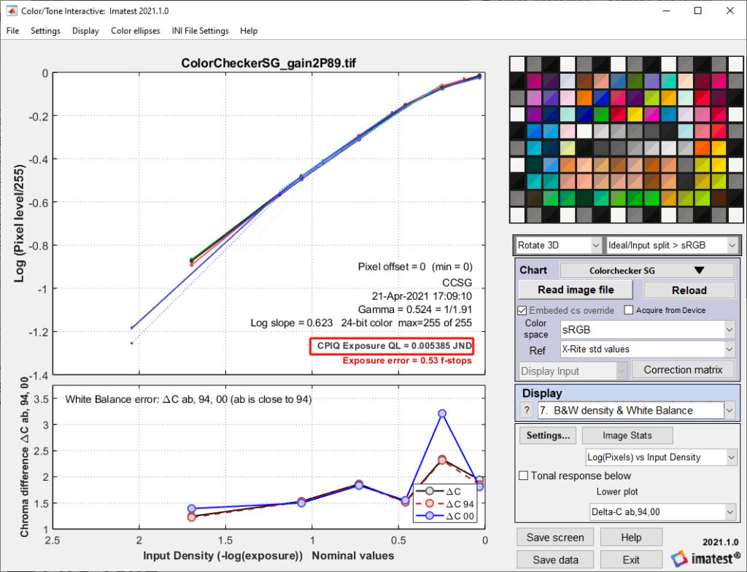Open the Log(Pixels) vs Input Density dropdown

pos(661,457)
